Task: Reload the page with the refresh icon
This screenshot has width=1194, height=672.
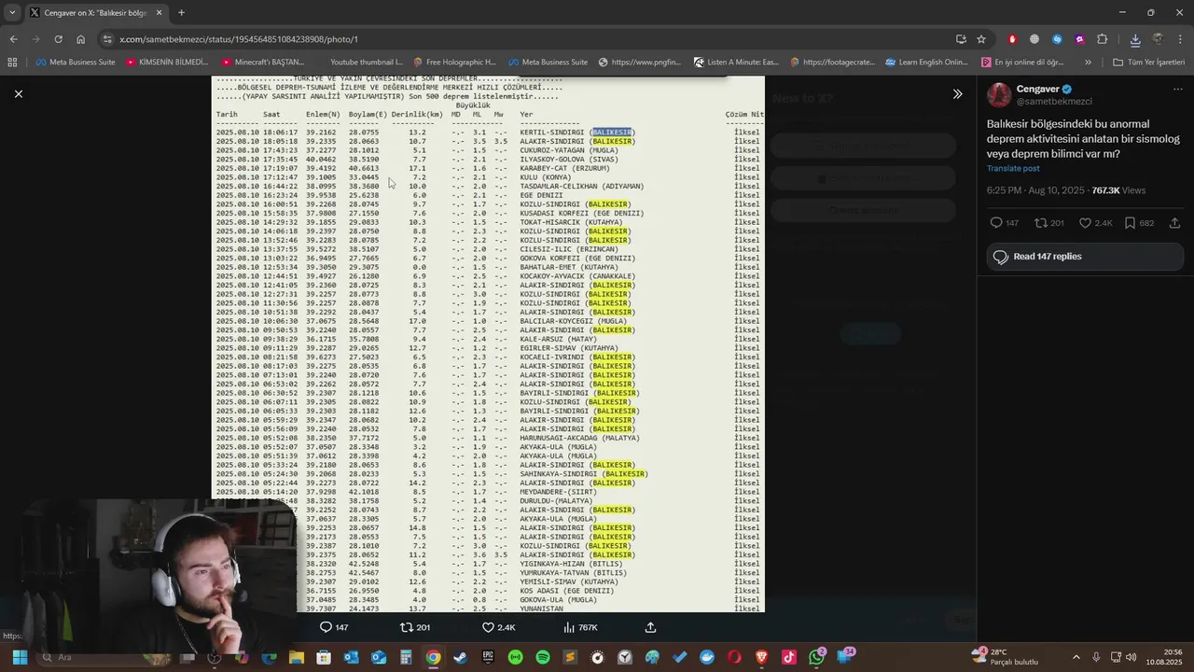Action: 58,39
